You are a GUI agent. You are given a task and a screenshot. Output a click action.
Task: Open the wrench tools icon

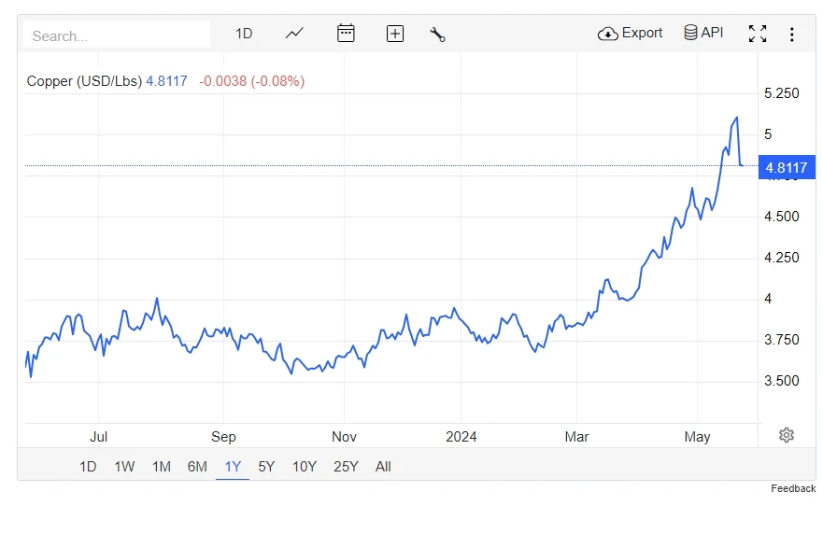(437, 35)
